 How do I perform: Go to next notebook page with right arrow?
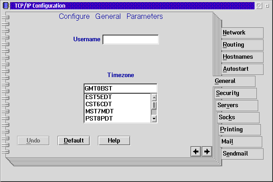pos(207,152)
